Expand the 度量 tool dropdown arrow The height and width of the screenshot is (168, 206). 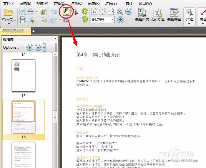click(x=203, y=24)
